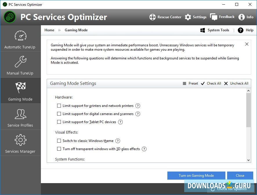Open the Preset menu
This screenshot has height=195, width=257.
pos(191,83)
